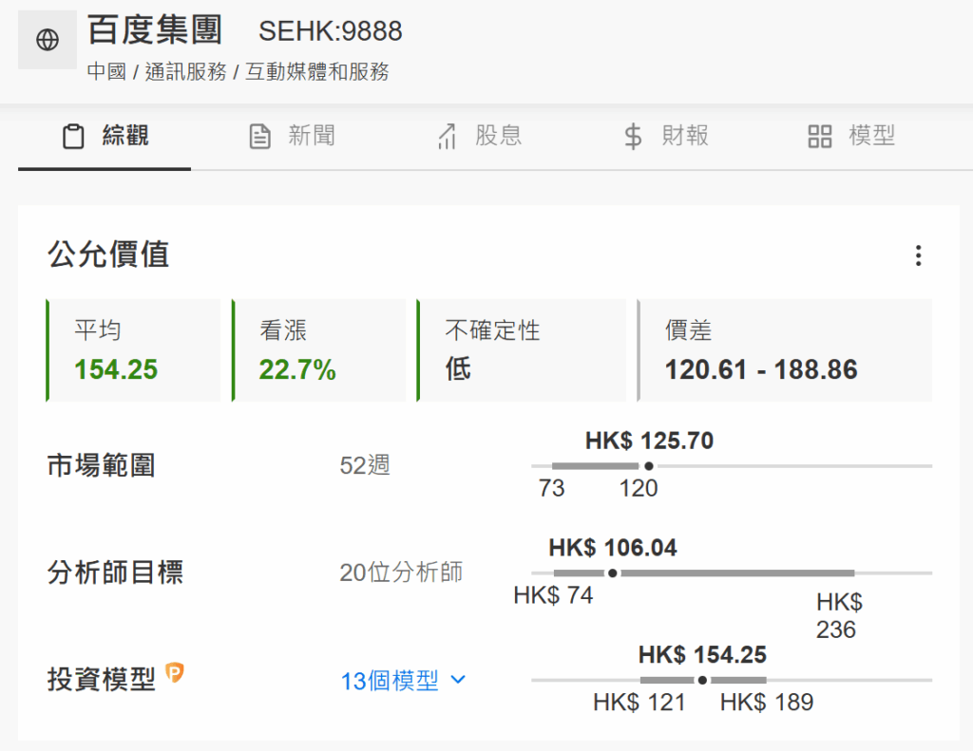Click the chevron next to 13個模型
The image size is (973, 751).
click(x=459, y=680)
